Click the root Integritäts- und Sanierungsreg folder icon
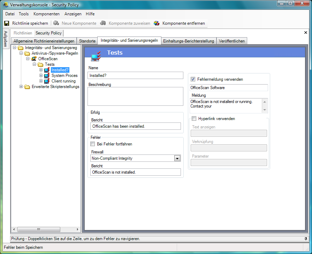Screen dimensions: 312x254 tap(21, 48)
